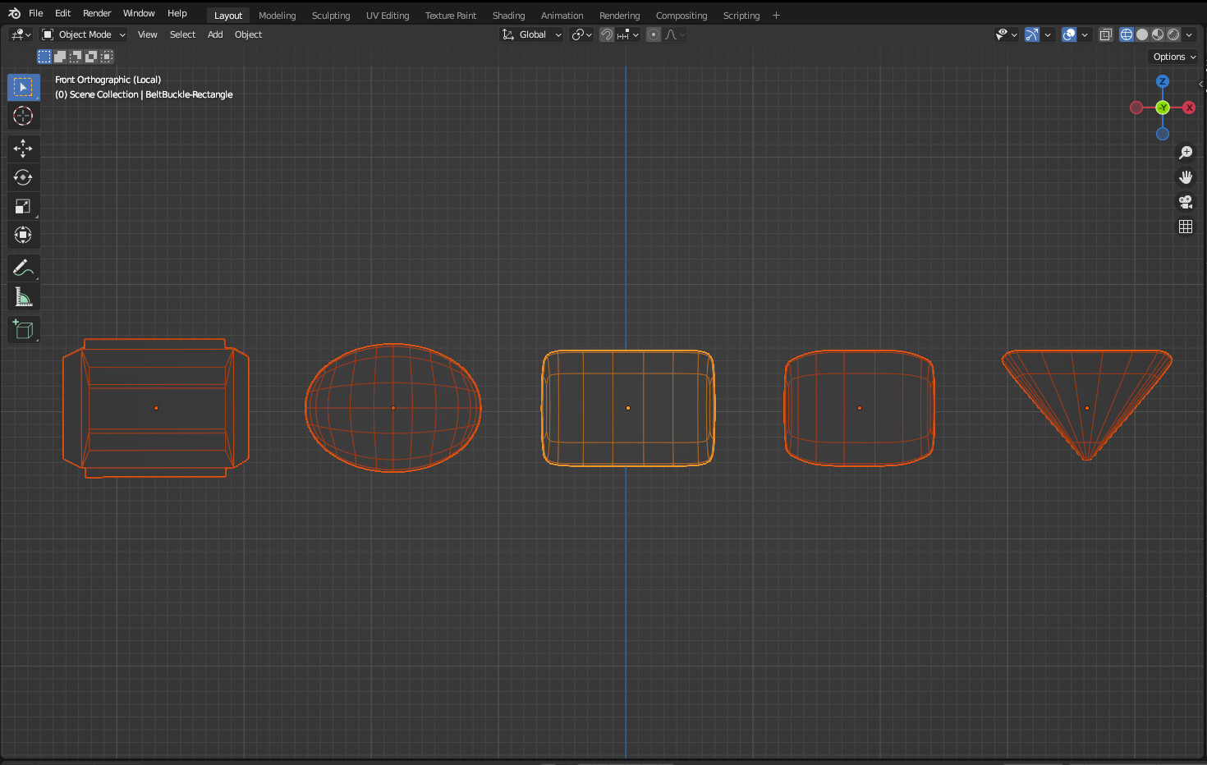Choose the Move tool
1207x765 pixels.
(23, 149)
